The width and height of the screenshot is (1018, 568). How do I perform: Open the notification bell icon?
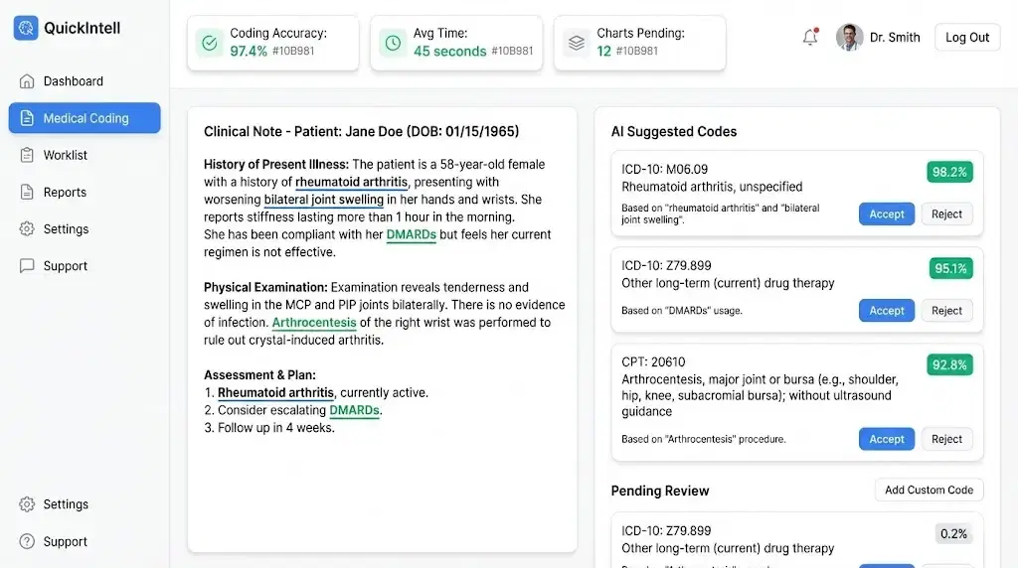[x=810, y=37]
